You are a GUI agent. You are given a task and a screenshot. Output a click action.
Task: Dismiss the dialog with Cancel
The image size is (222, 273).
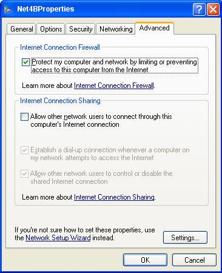click(194, 260)
